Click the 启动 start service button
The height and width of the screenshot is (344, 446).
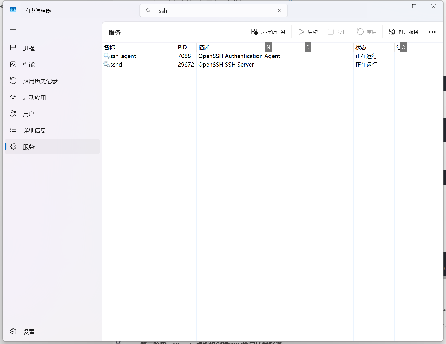[308, 32]
